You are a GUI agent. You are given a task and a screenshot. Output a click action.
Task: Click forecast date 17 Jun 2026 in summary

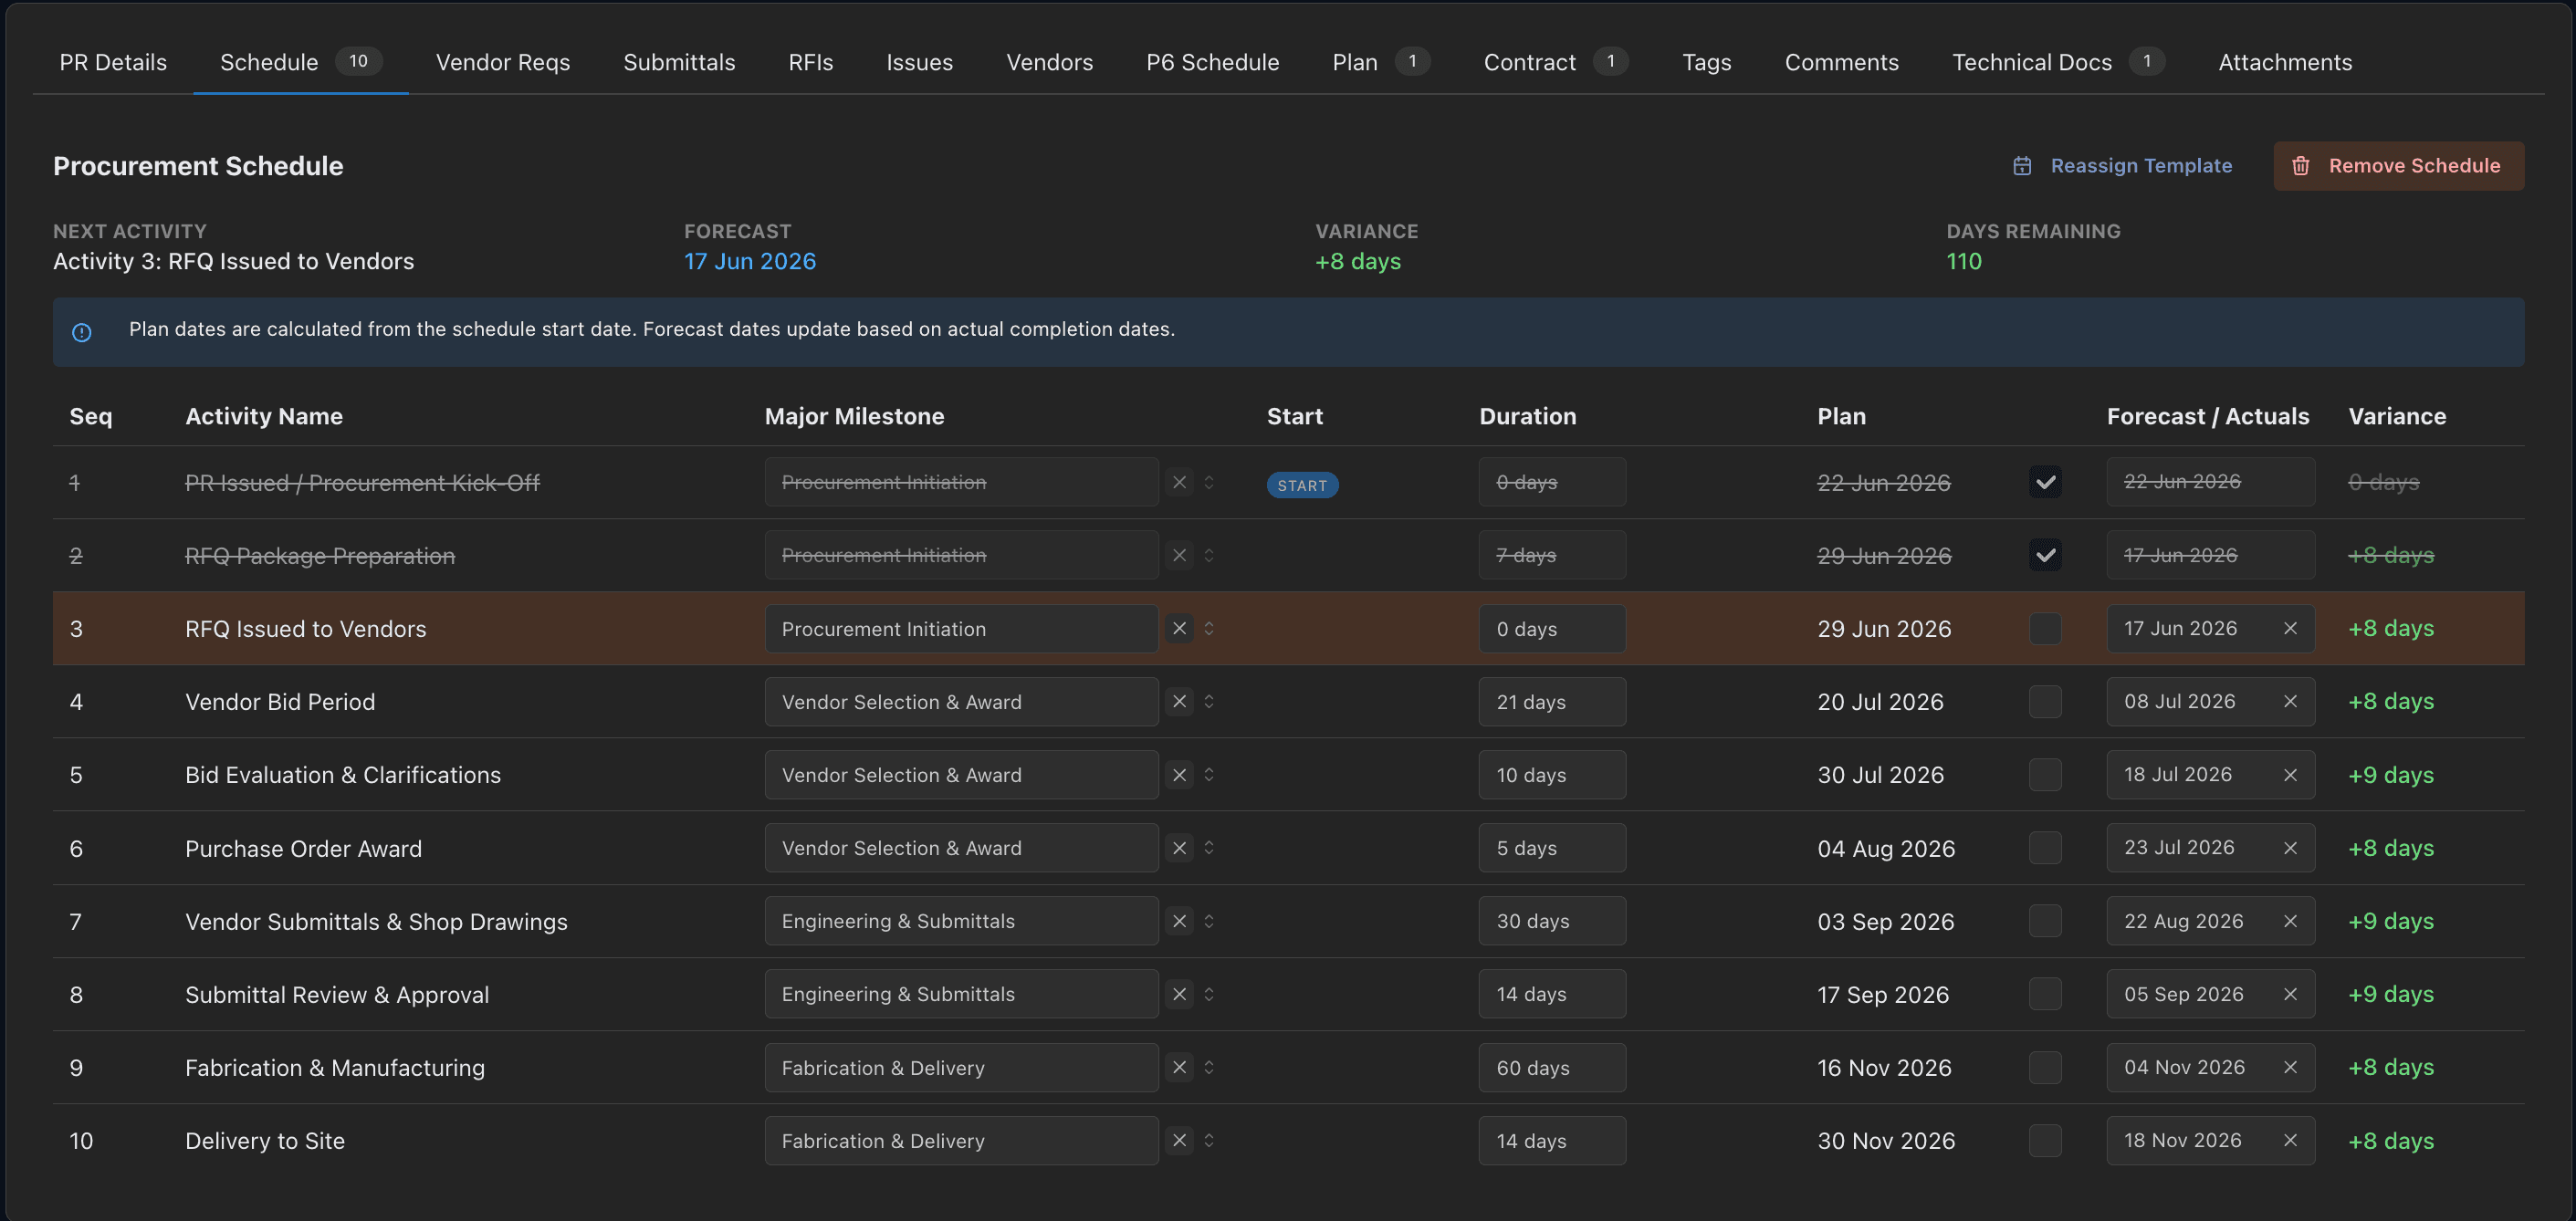[749, 261]
